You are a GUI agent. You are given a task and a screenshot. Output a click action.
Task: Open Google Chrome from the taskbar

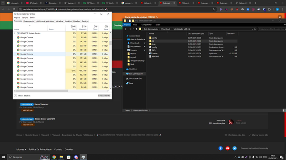(54, 157)
